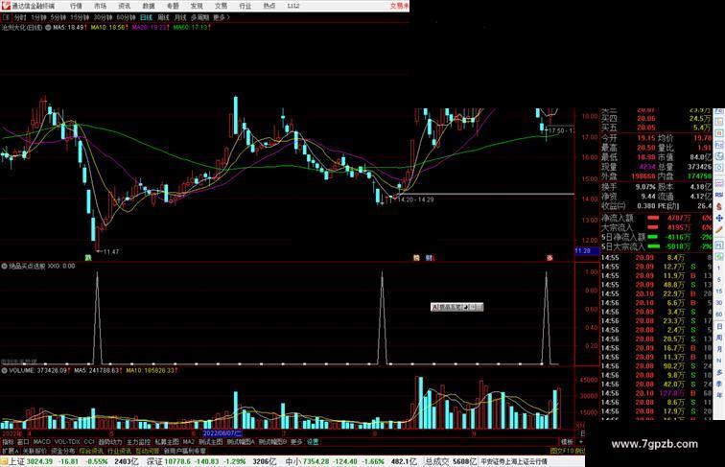Screen dimensions: 725x467
Task: Select the 30-minute shortcut in right sidebar
Action: (719, 303)
